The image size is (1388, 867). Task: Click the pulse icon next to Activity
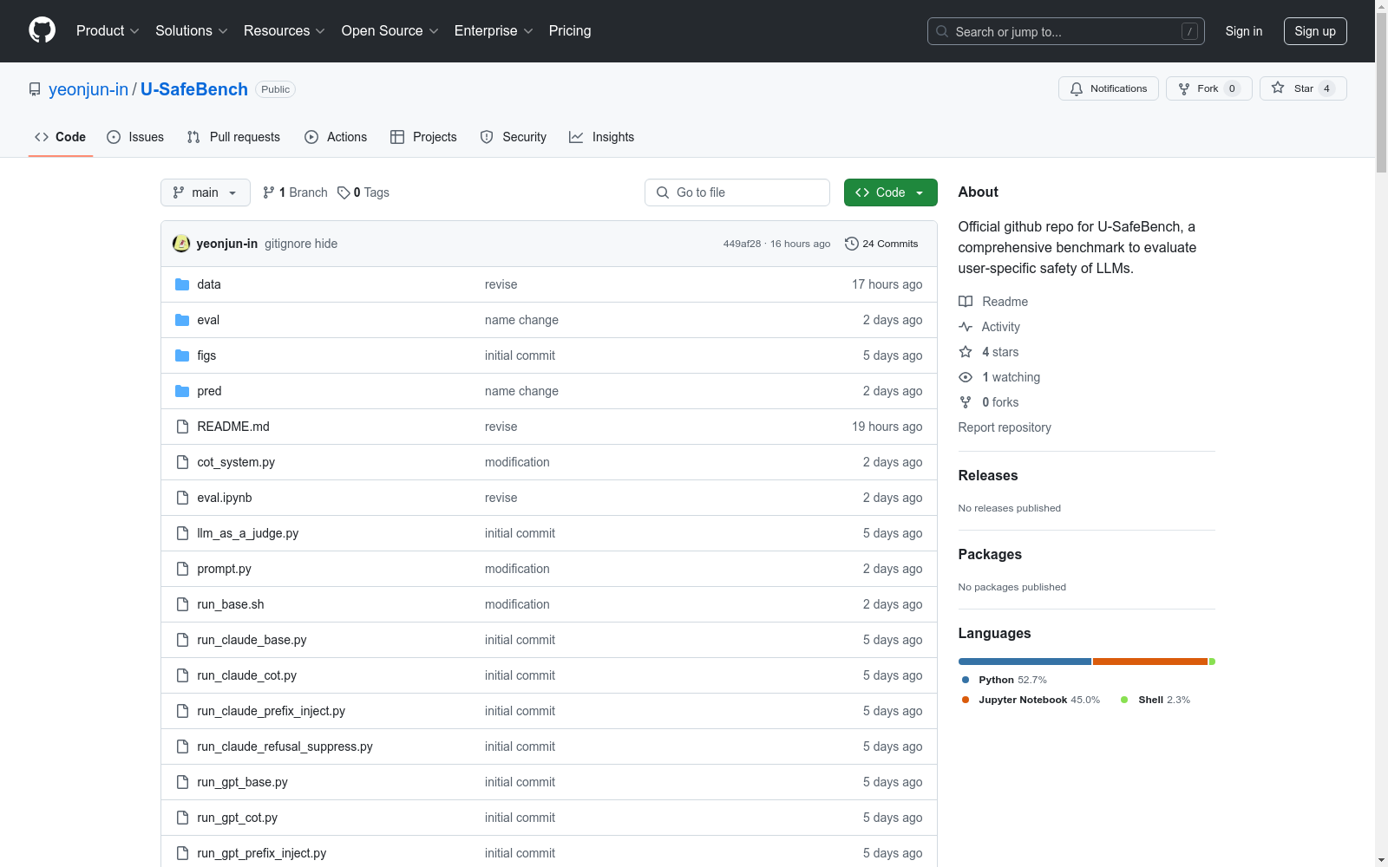coord(966,327)
